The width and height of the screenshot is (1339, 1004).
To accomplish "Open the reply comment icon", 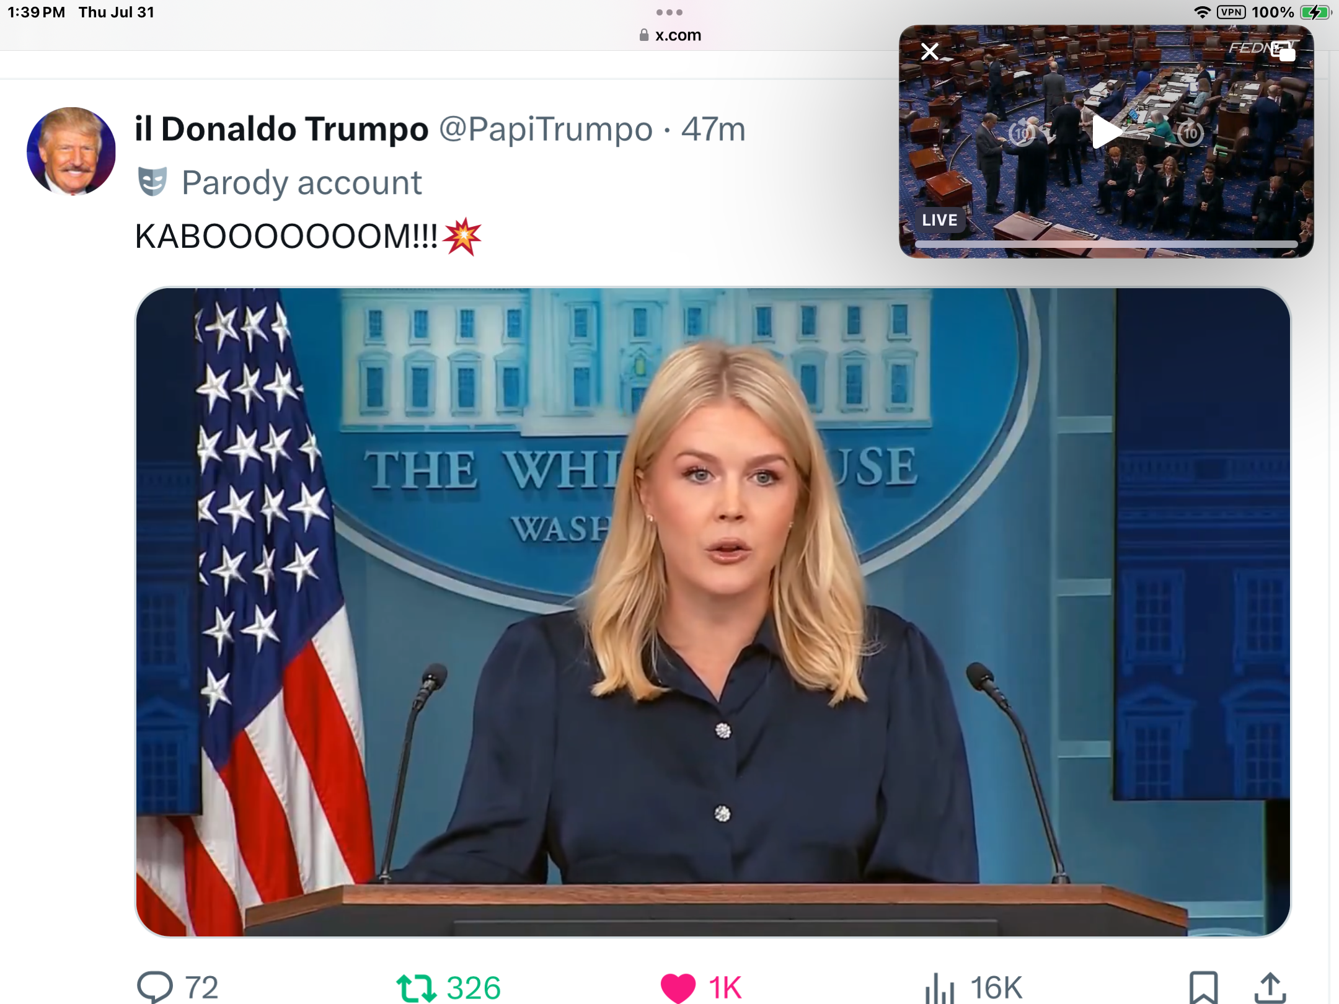I will pyautogui.click(x=154, y=987).
